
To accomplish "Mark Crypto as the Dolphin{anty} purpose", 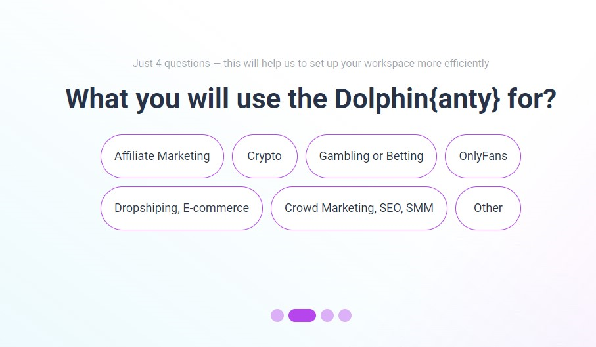I will point(264,156).
